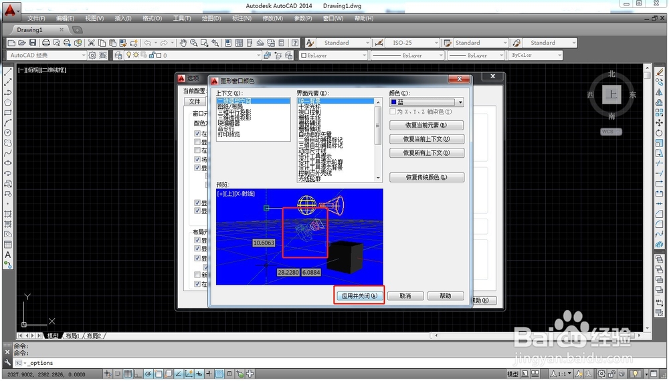Click the Copy clipboard icon

[102, 43]
